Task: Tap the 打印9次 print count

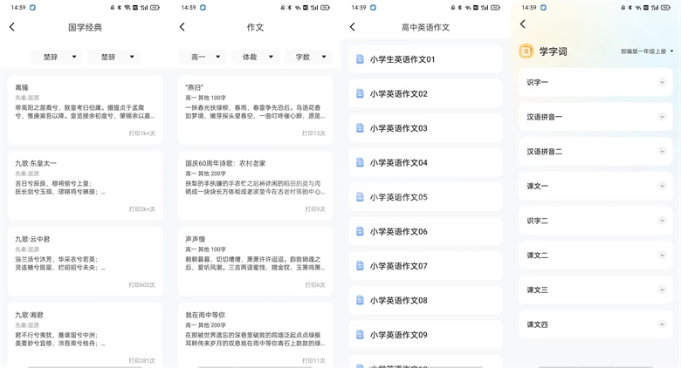Action: [x=315, y=209]
